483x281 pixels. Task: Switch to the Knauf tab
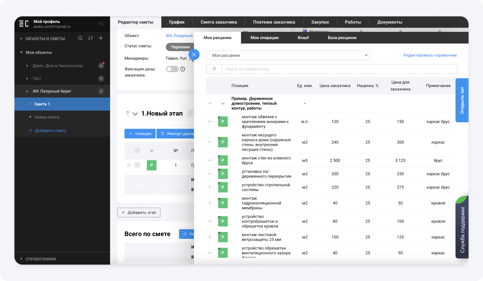click(303, 38)
